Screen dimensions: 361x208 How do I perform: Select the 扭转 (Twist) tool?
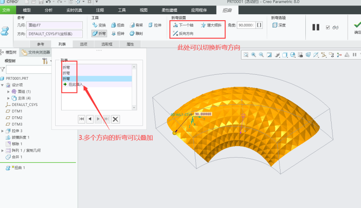[118, 33]
